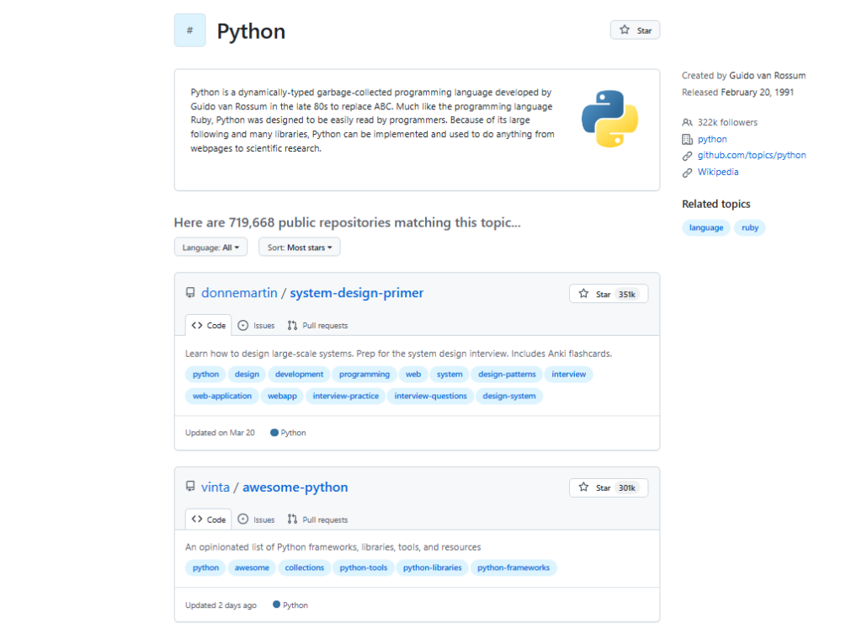
Task: Click 'Created by Guido van Rossum' text
Action: pyautogui.click(x=744, y=76)
